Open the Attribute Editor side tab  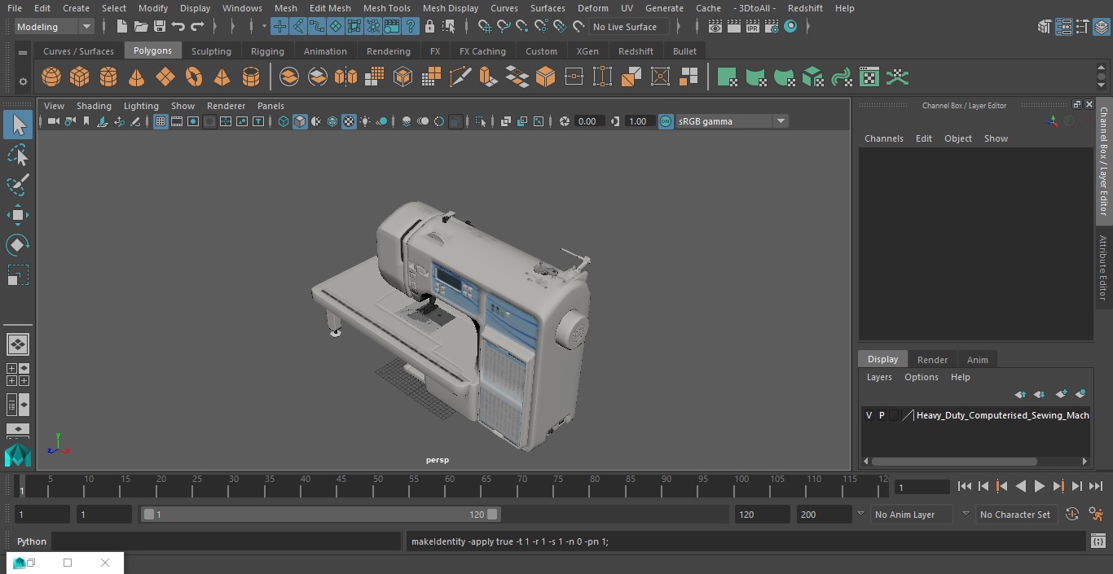[1103, 269]
